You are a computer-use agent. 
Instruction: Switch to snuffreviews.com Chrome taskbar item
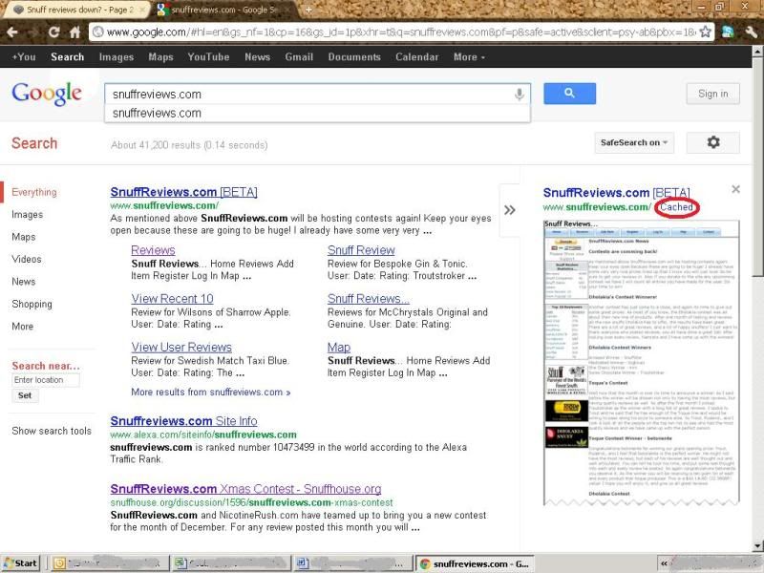tap(475, 563)
